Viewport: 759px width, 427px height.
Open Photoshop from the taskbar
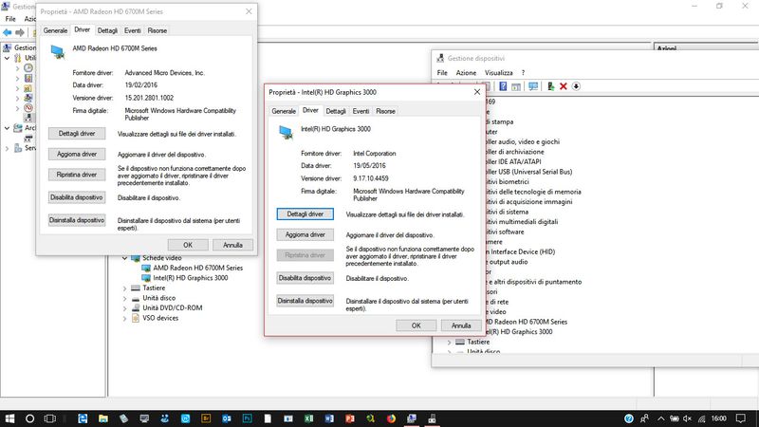(247, 418)
